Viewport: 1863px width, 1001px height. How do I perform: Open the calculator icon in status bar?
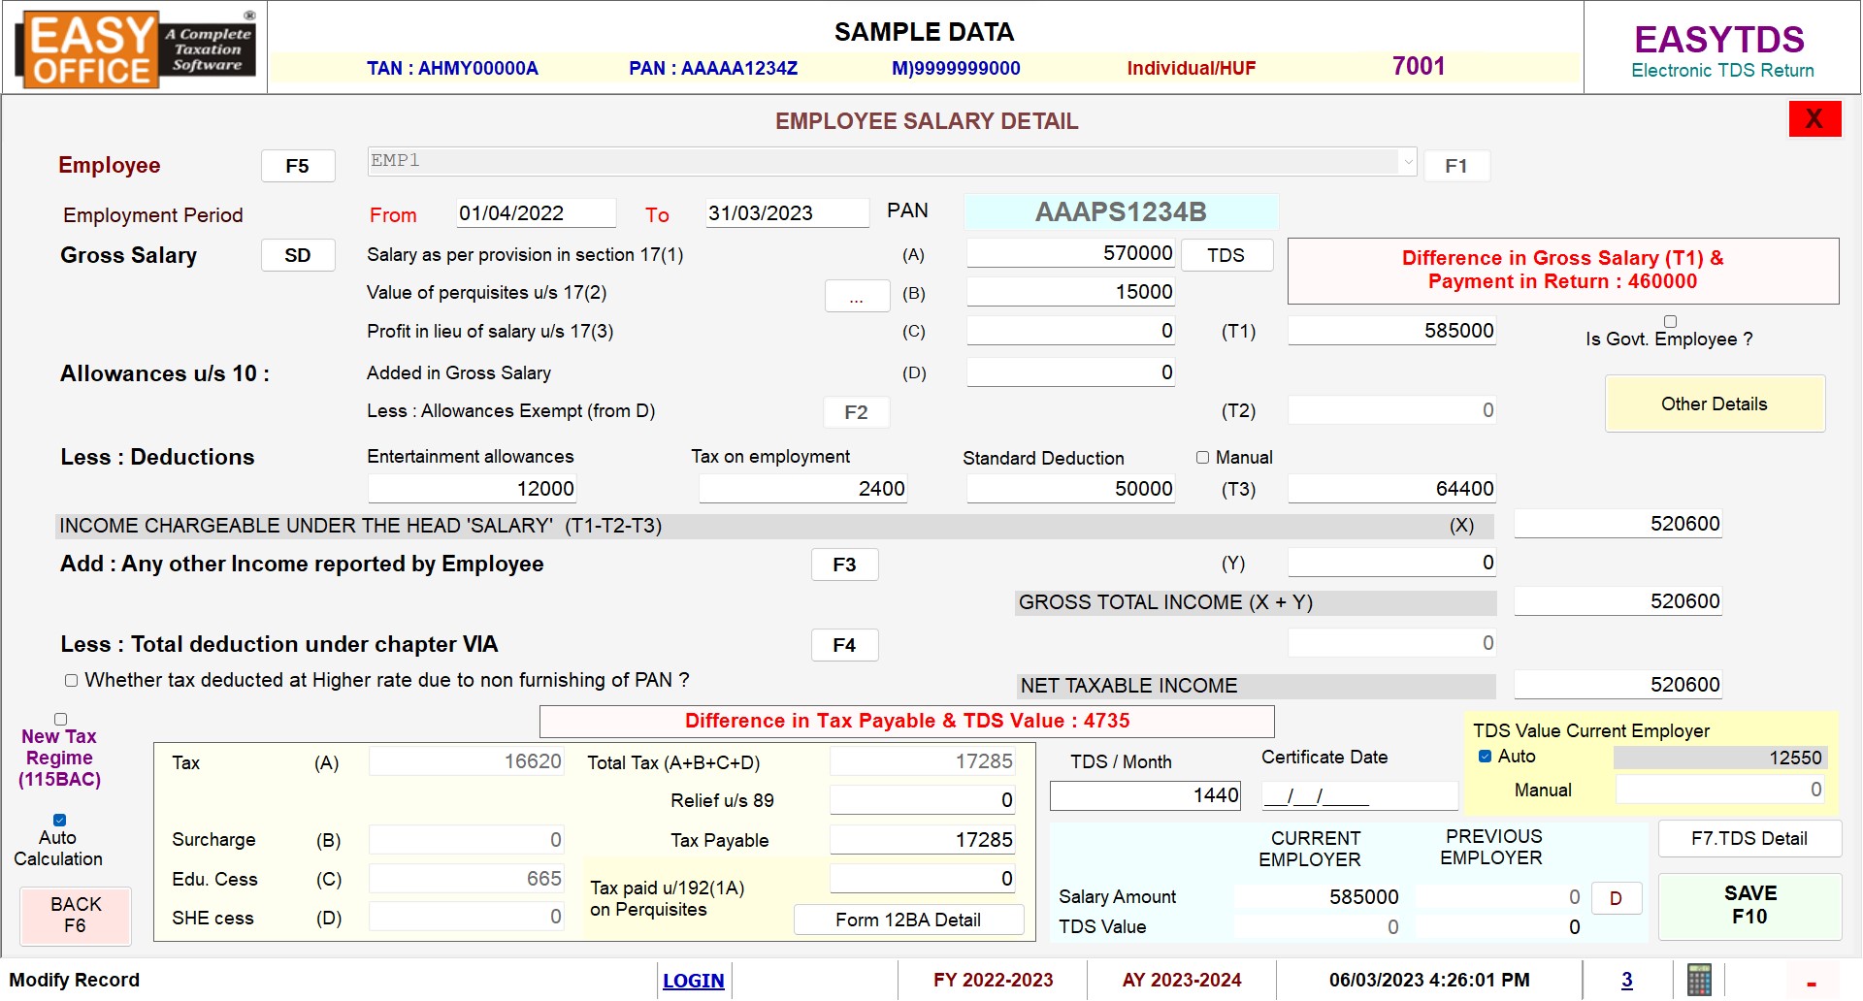tap(1699, 980)
